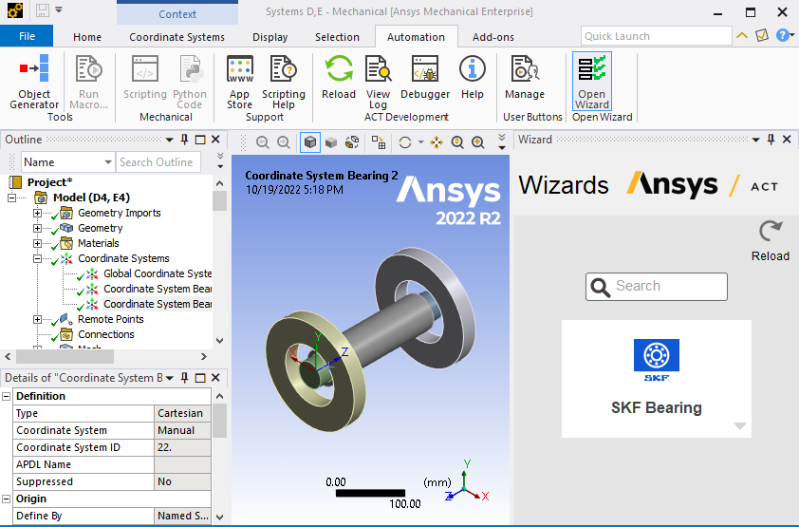Activate the Box Zoom plus tool

point(478,142)
